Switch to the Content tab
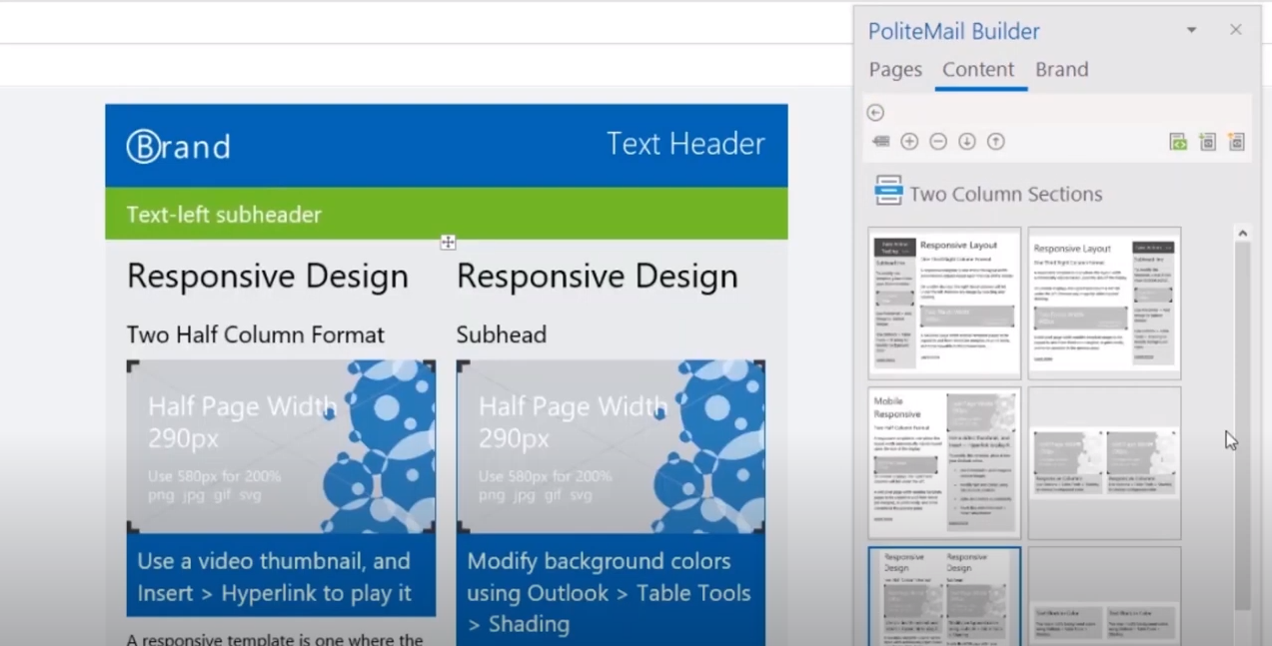The height and width of the screenshot is (646, 1272). point(978,70)
